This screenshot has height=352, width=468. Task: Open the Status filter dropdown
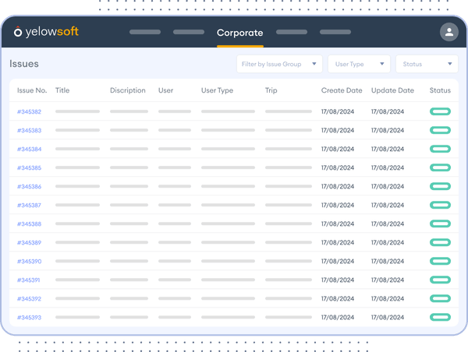[x=427, y=64]
